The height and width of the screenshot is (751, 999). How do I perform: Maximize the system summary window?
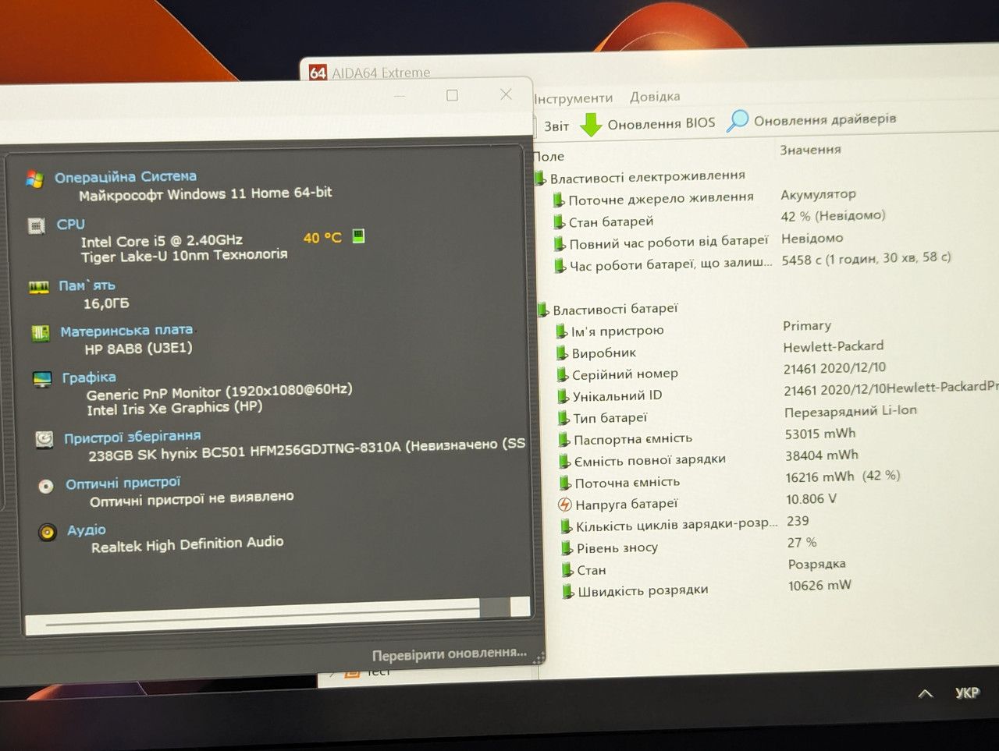click(x=452, y=95)
